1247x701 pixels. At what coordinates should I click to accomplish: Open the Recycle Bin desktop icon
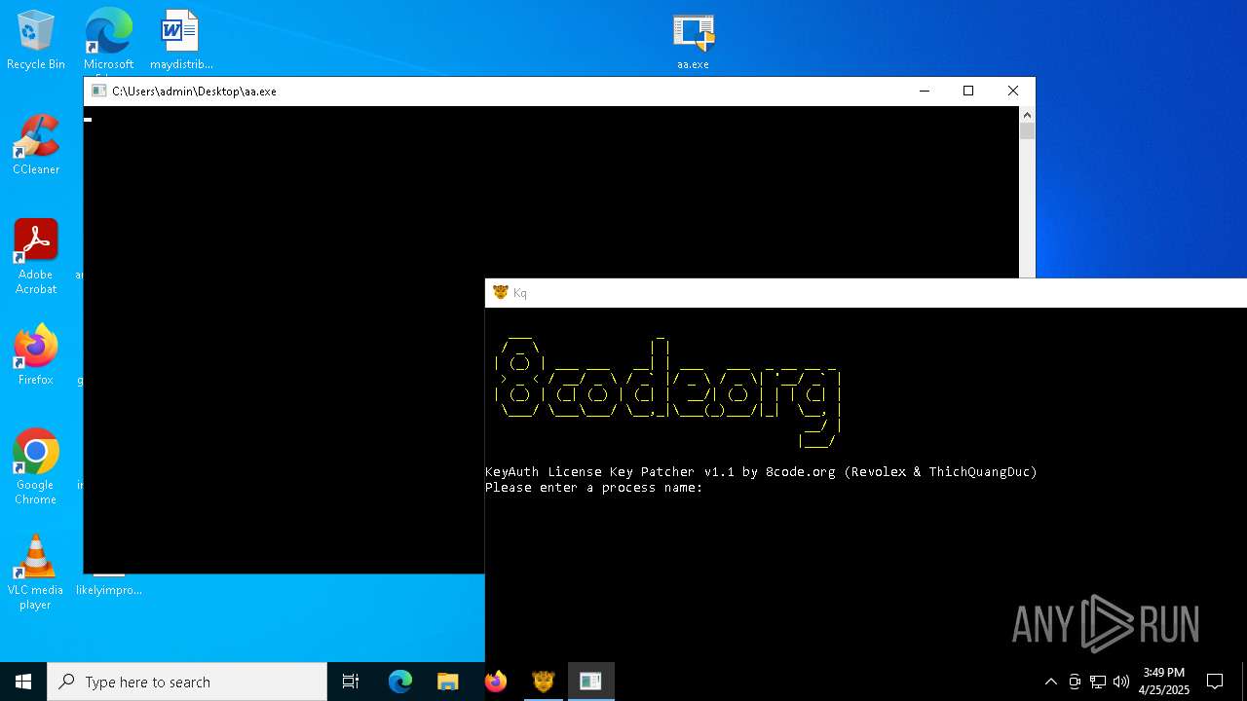click(x=36, y=39)
